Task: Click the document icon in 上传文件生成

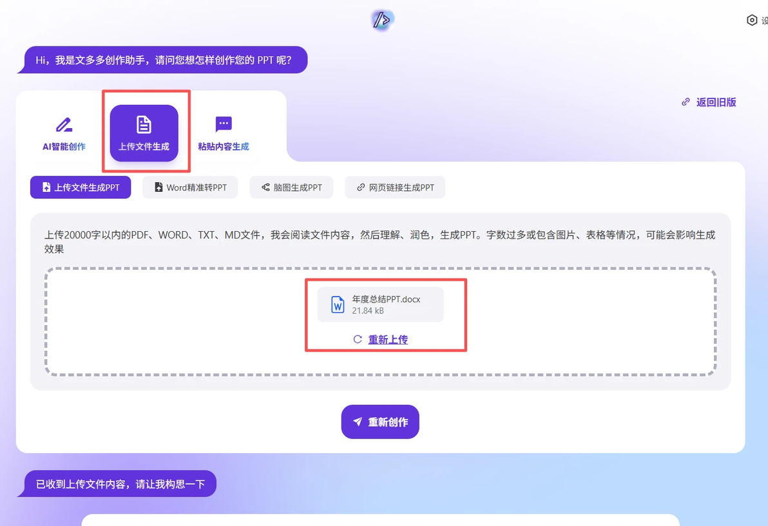Action: pos(144,125)
